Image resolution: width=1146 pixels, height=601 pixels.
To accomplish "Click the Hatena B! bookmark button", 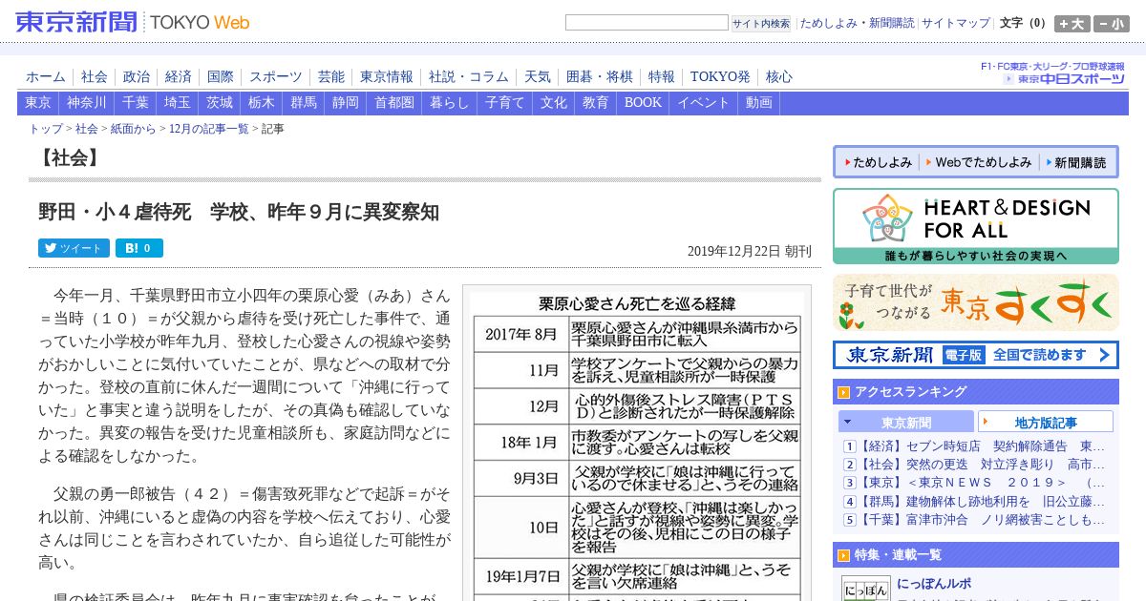I will coord(139,248).
